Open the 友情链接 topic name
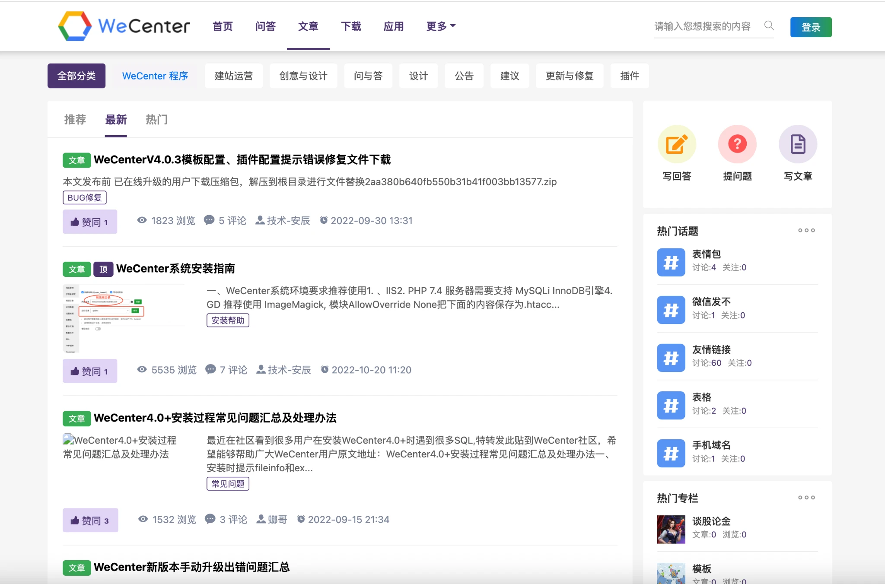 [x=711, y=349]
